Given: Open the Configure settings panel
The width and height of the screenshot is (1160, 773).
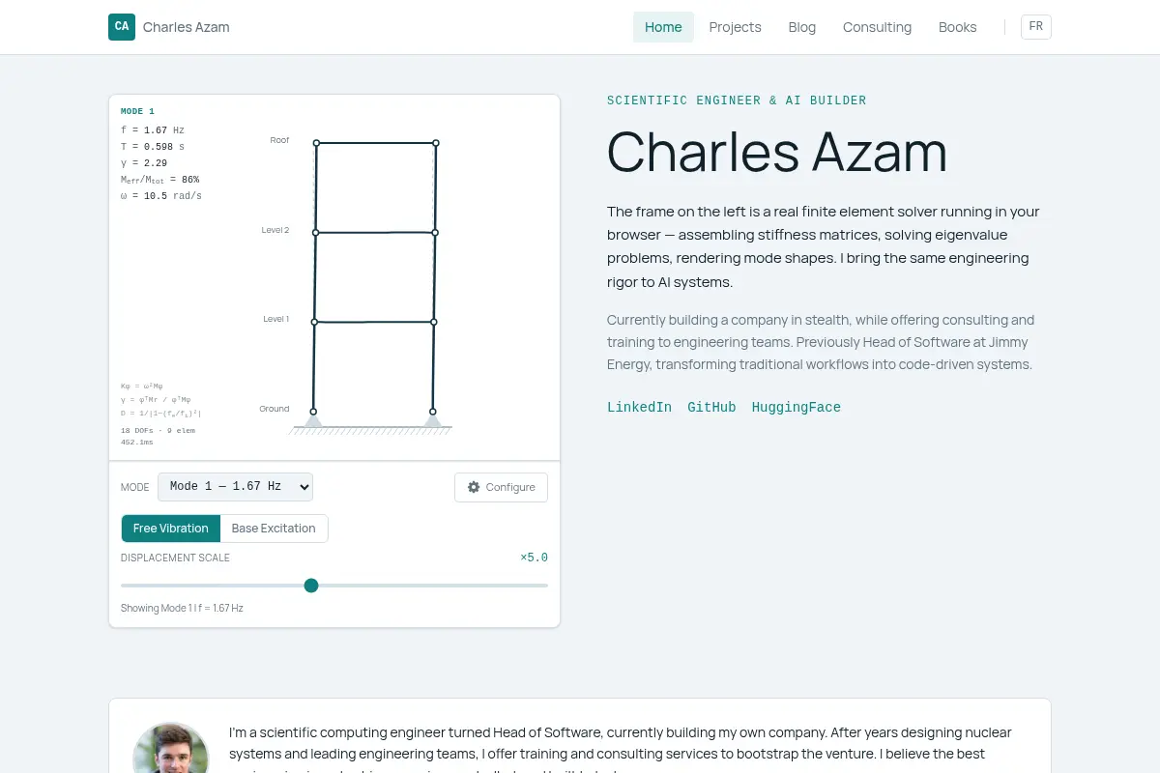Looking at the screenshot, I should [501, 487].
